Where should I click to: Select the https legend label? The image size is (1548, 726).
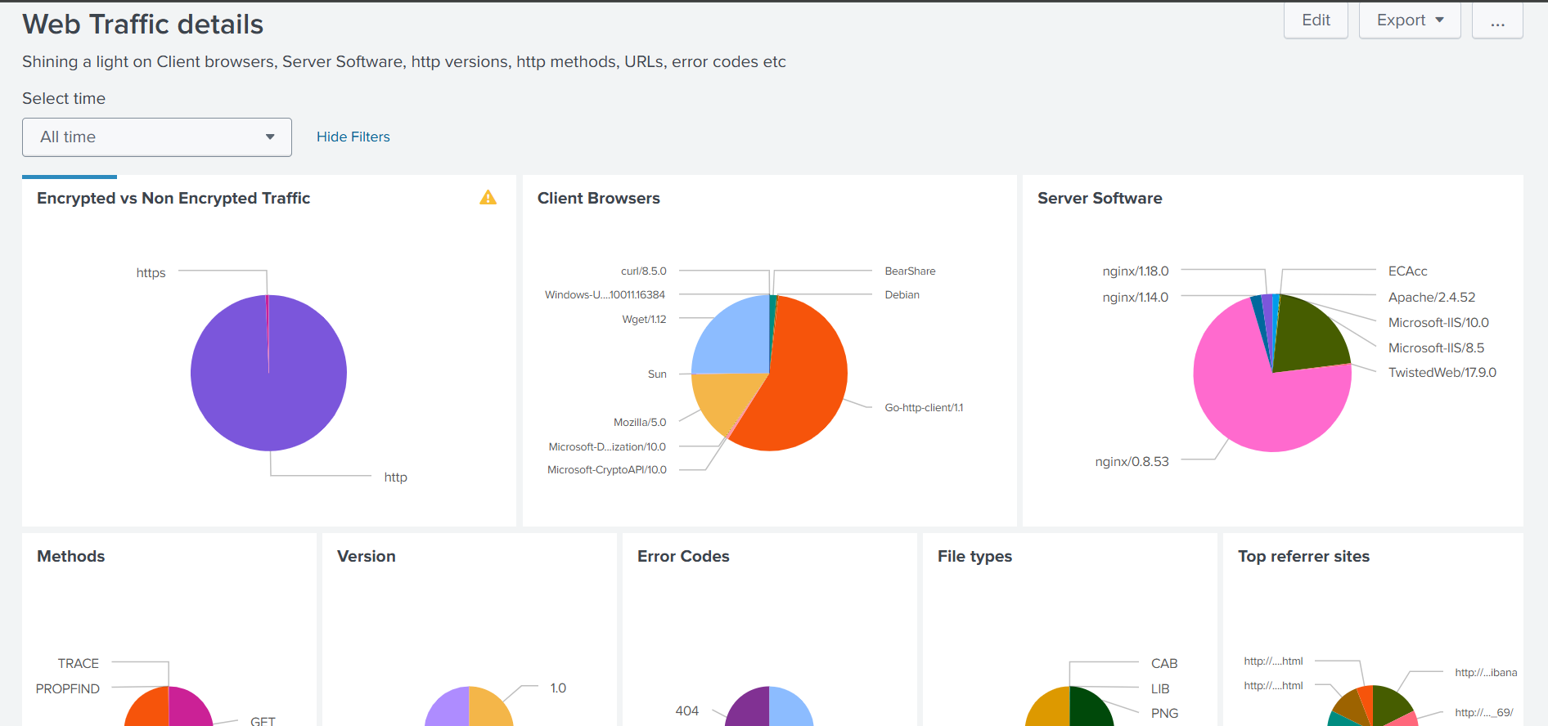pos(151,273)
